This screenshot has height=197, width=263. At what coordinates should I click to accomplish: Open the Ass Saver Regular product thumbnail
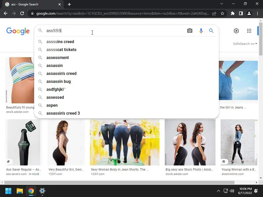tap(24, 142)
